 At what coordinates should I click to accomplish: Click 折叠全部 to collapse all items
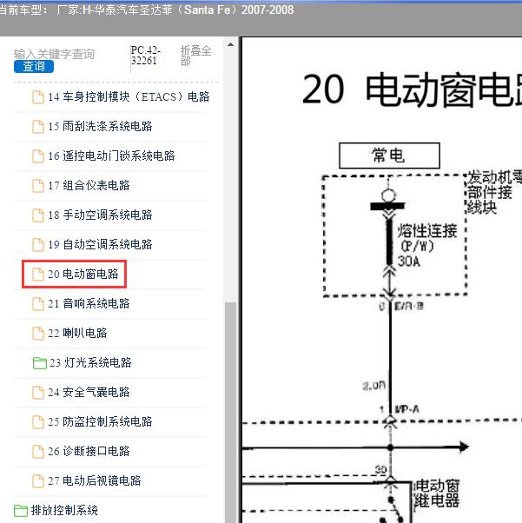click(195, 56)
